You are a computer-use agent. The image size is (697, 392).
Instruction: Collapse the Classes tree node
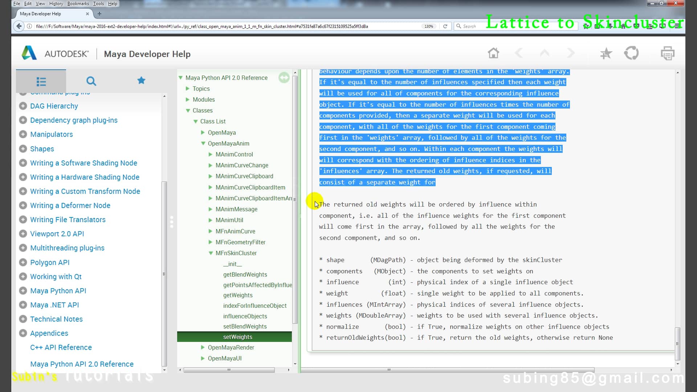point(188,110)
